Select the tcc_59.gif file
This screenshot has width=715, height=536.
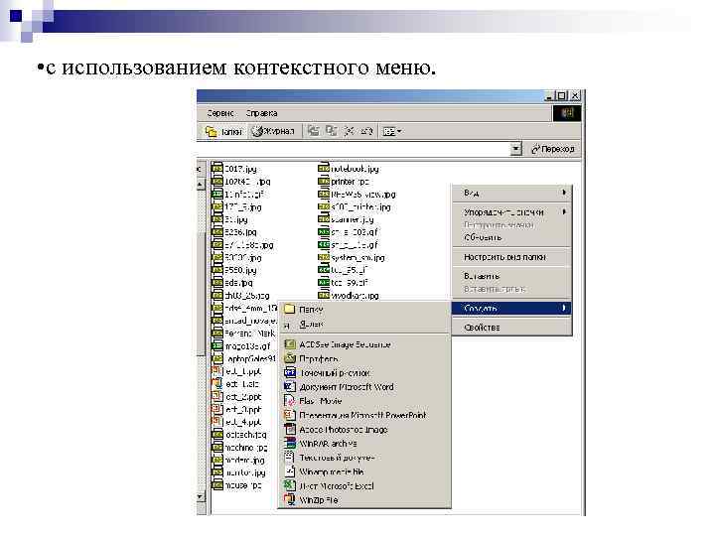[x=343, y=283]
